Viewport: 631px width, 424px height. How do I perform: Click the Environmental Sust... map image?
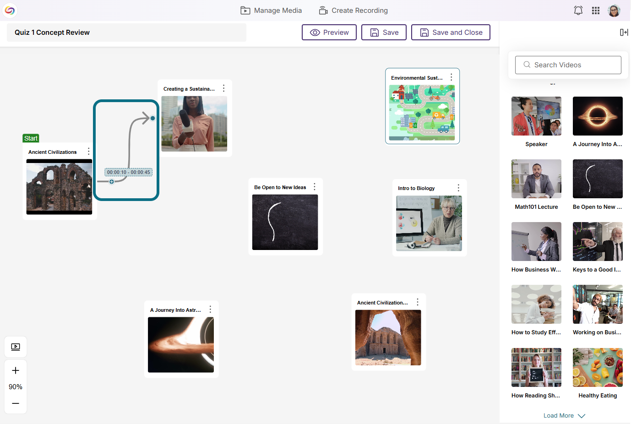tap(422, 113)
